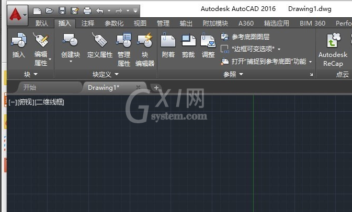Open the AutoCAD application menu logo button
Screen dimensions: 352x212
(17, 15)
